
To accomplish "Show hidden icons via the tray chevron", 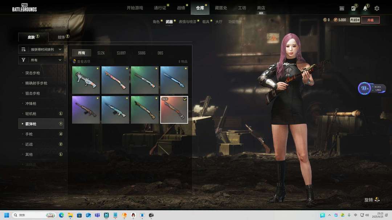I will coord(330,215).
